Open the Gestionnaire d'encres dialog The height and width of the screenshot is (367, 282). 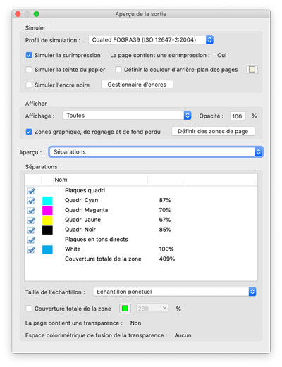137,85
